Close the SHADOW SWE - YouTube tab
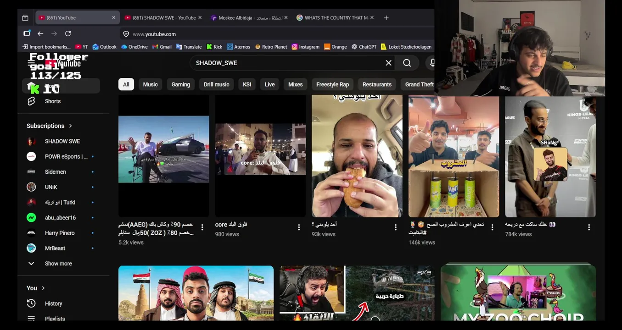Image resolution: width=622 pixels, height=330 pixels. click(200, 17)
